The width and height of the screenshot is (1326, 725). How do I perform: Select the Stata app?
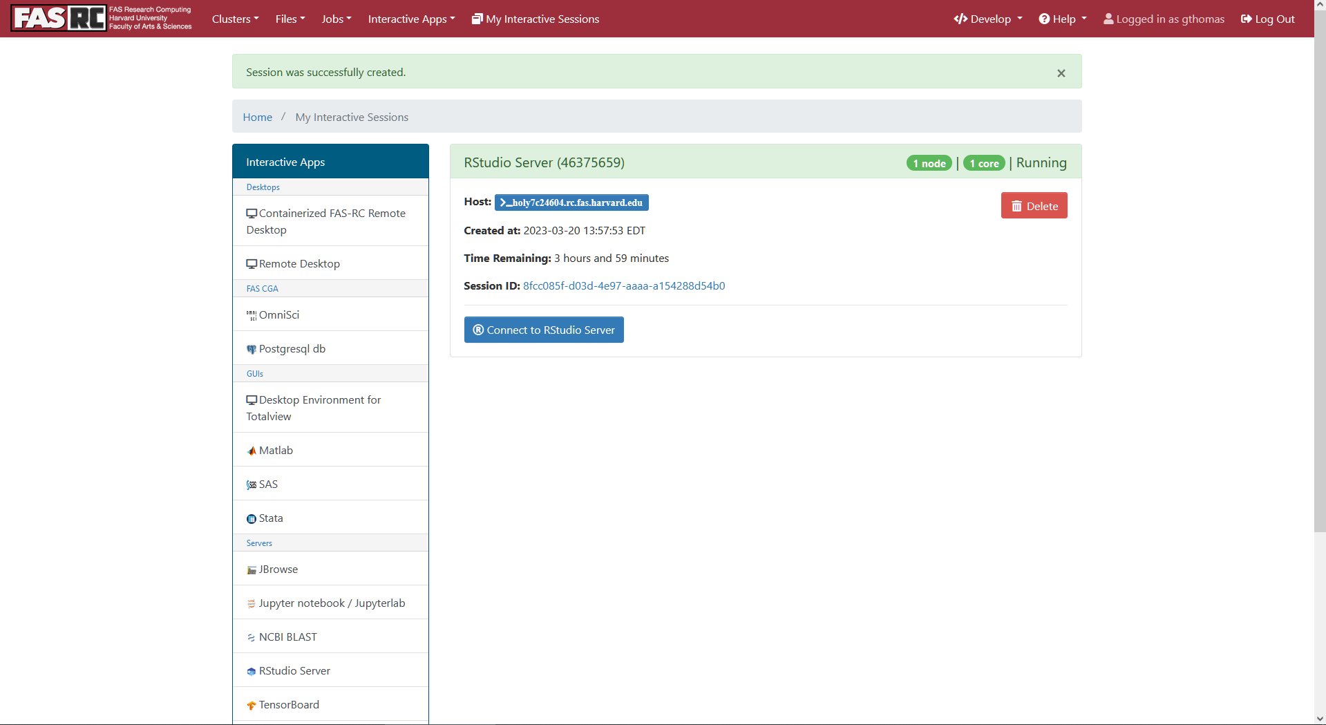270,518
